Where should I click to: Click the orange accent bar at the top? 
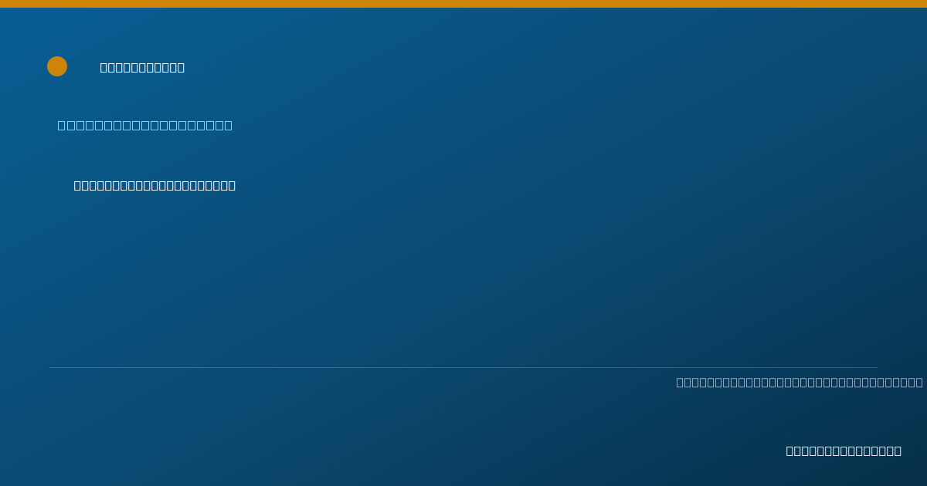click(x=463, y=4)
